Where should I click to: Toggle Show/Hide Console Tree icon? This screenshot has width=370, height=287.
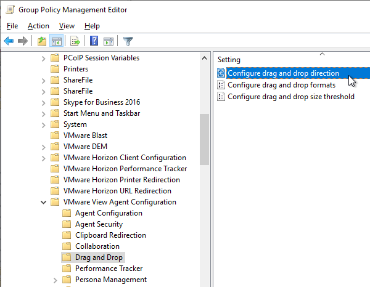(56, 41)
